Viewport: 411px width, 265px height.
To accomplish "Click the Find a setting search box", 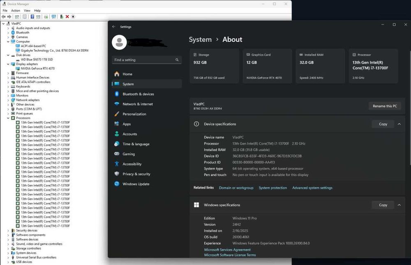I will [x=147, y=60].
